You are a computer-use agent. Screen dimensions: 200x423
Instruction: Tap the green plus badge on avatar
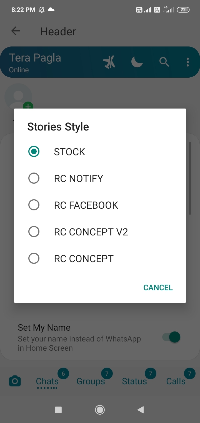point(28,106)
